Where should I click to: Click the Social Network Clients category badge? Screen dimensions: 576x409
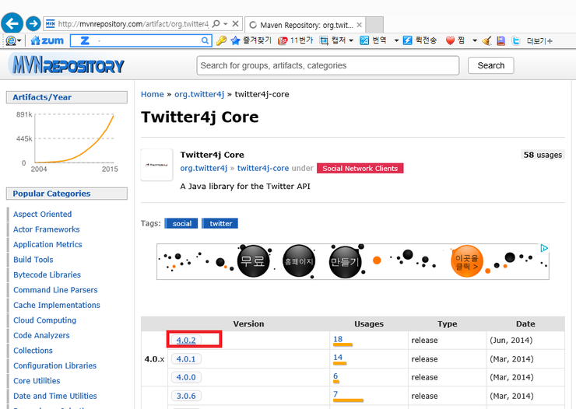359,168
